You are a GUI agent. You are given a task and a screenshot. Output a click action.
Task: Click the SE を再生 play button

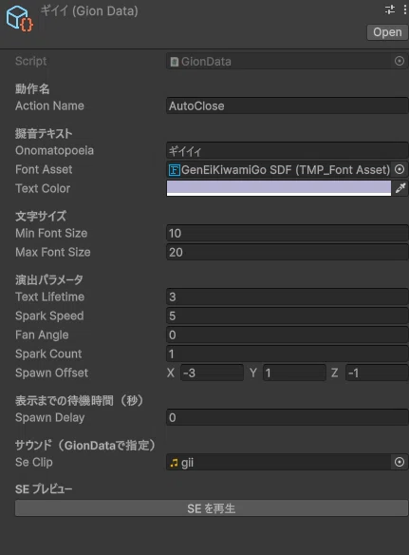point(212,508)
